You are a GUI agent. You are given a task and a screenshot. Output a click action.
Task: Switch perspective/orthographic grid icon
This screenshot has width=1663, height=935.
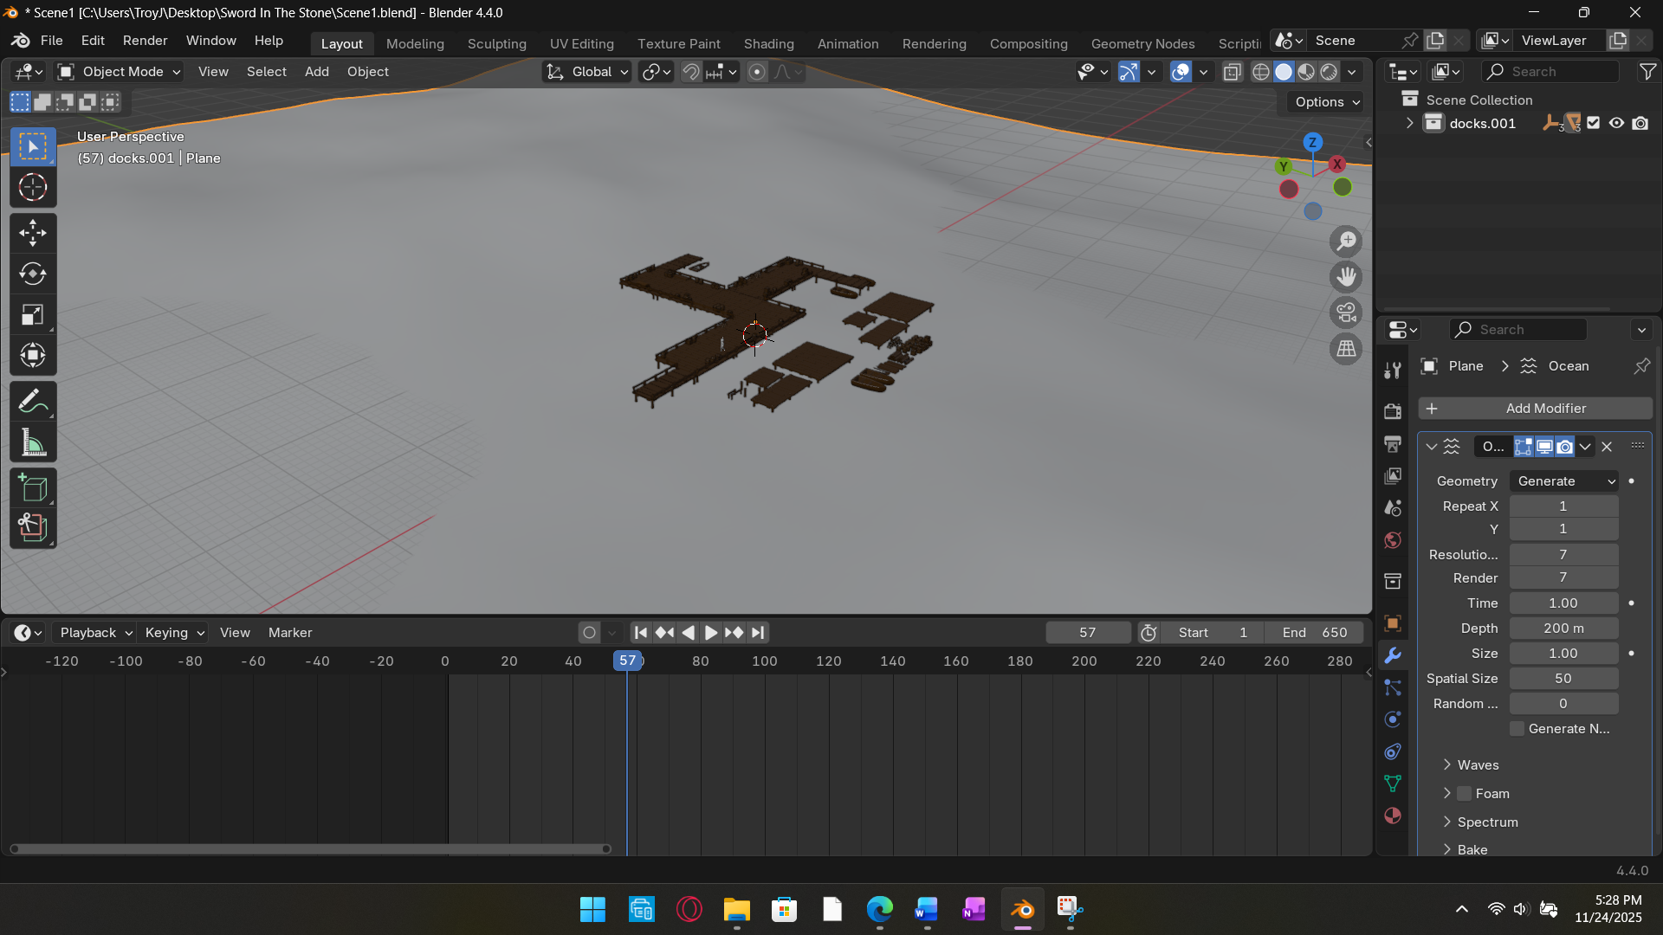click(x=1346, y=349)
